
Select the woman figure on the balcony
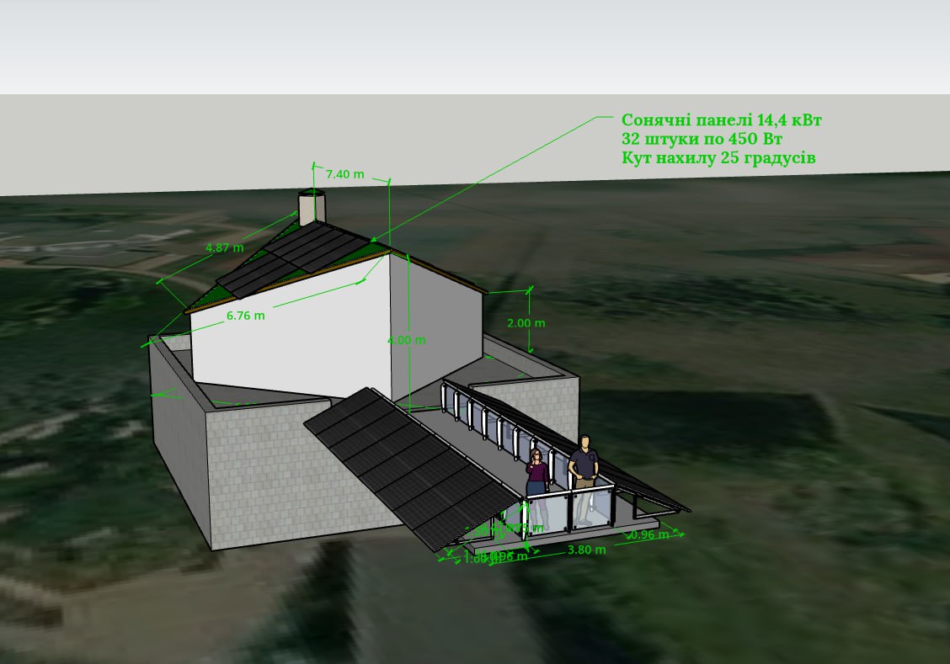(536, 474)
